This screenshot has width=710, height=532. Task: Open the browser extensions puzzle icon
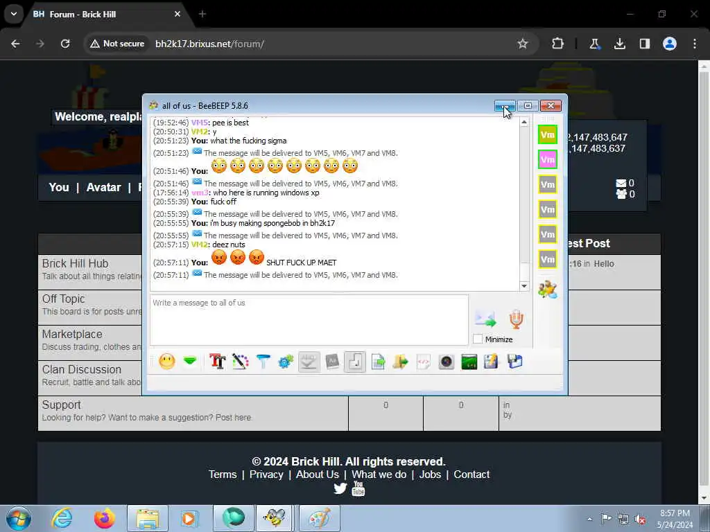[557, 44]
